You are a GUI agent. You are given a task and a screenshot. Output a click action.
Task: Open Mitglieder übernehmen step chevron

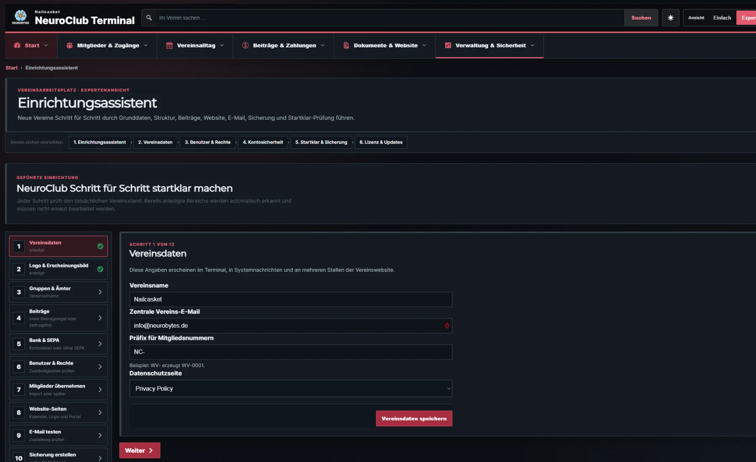point(100,390)
